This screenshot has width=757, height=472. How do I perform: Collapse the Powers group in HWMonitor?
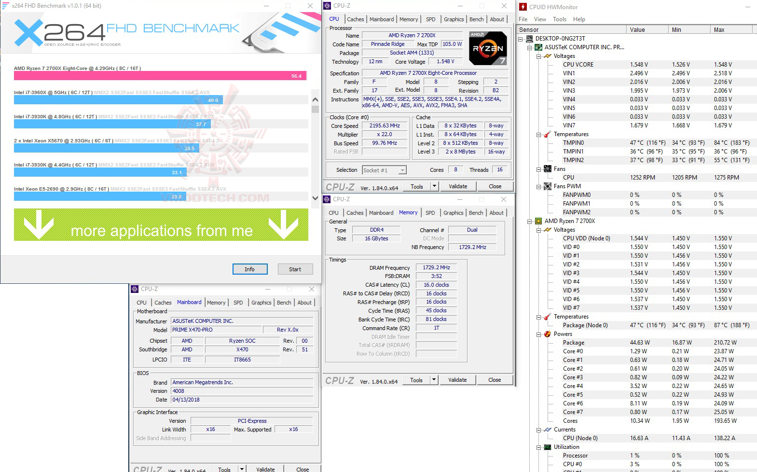coord(538,334)
